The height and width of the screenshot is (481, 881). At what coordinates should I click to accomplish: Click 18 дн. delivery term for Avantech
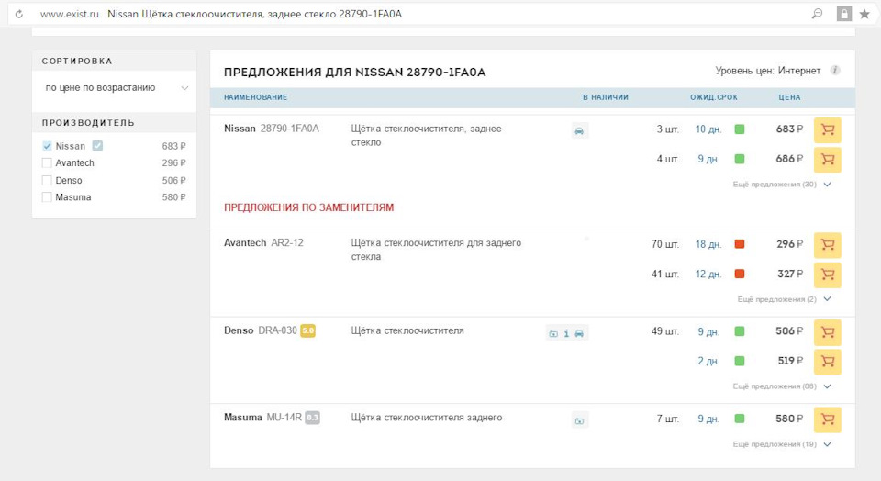tap(708, 244)
